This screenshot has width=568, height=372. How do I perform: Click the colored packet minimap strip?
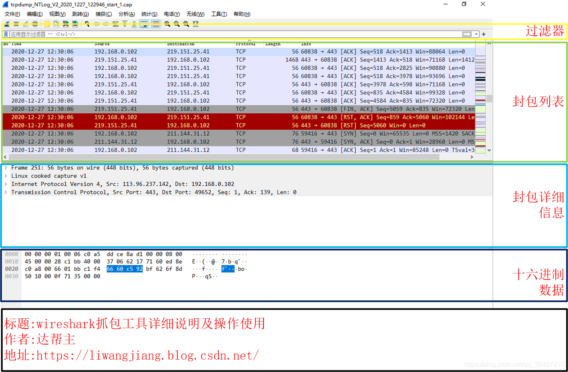coord(480,98)
